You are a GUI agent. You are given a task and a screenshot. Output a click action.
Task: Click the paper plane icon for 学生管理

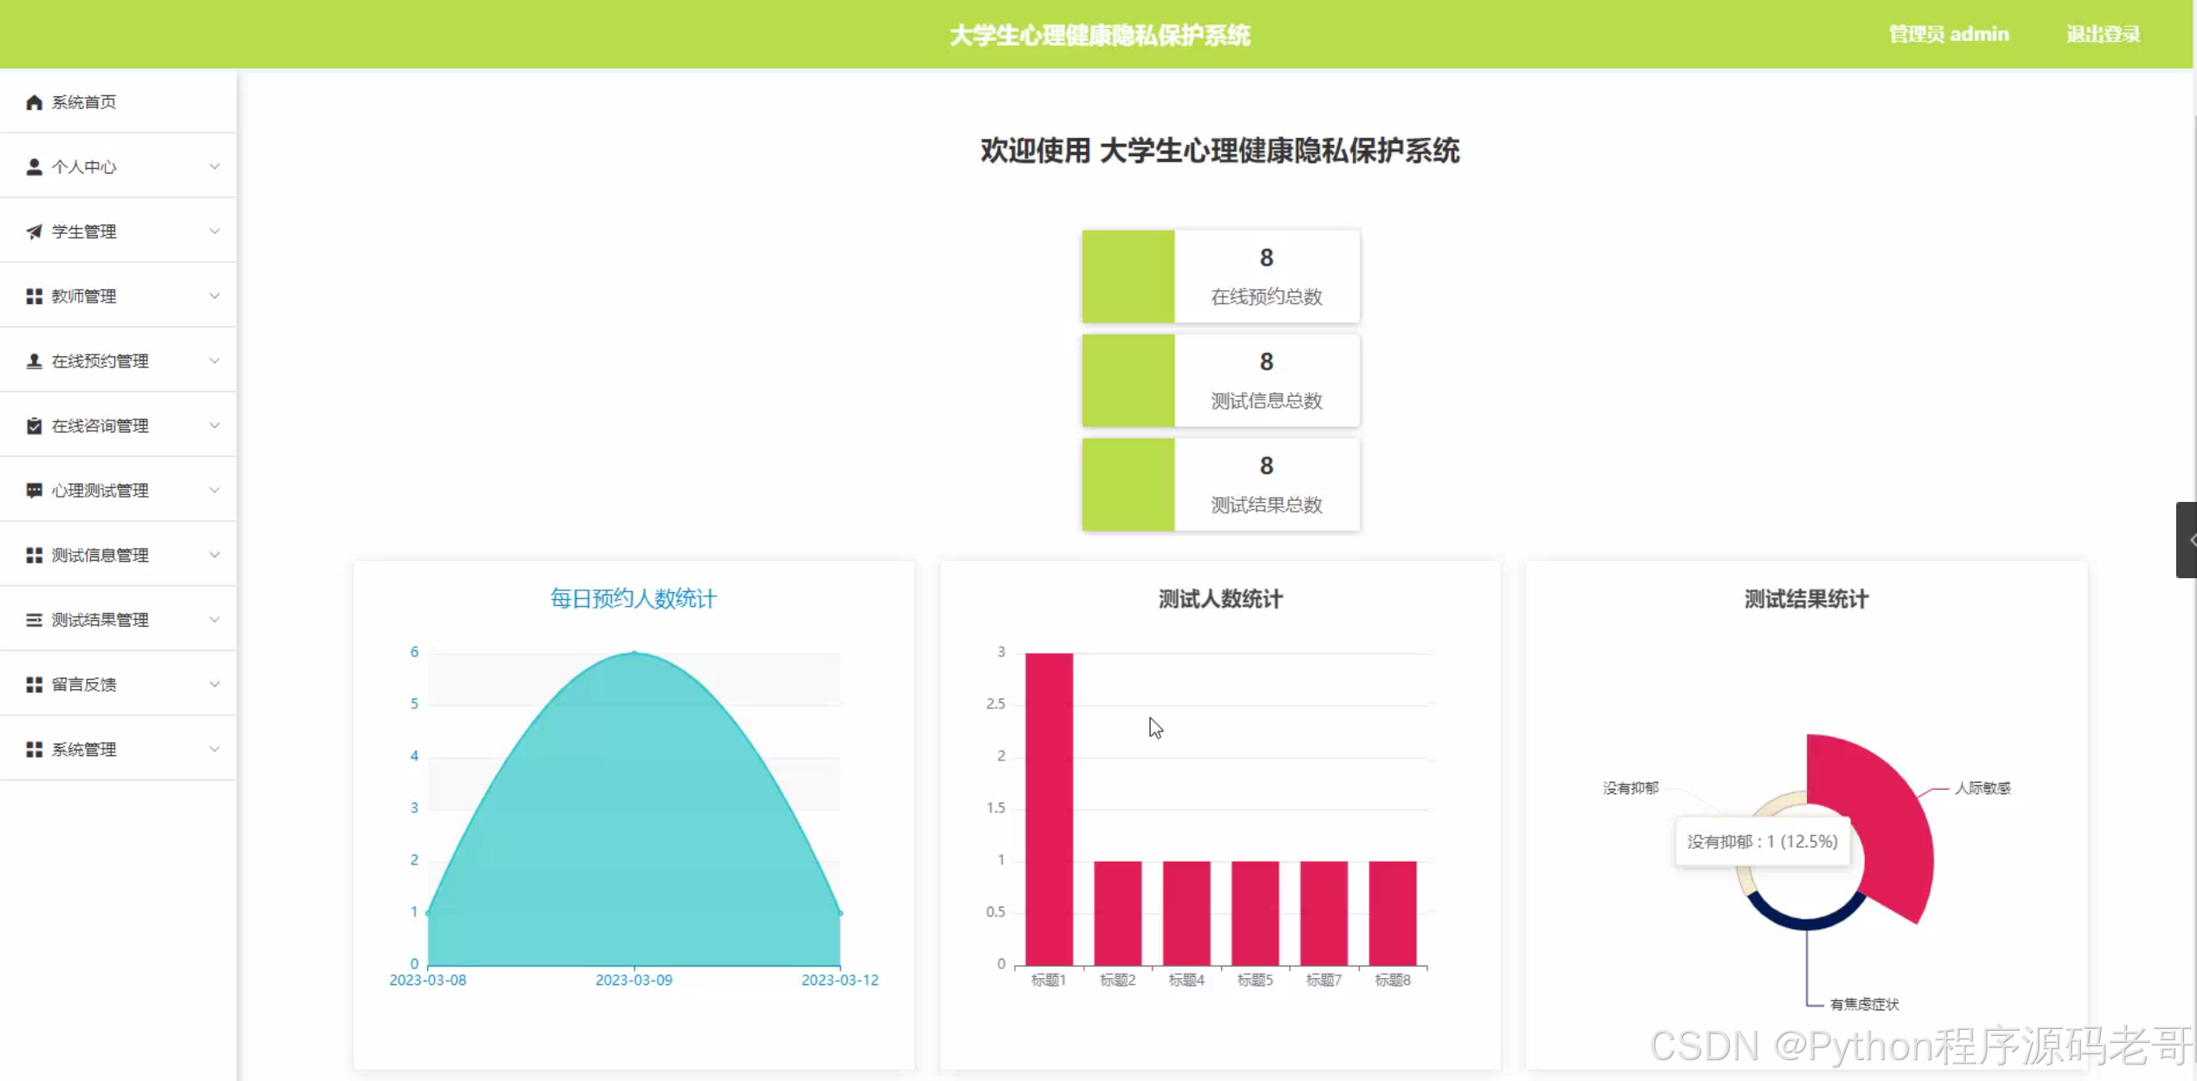tap(34, 231)
